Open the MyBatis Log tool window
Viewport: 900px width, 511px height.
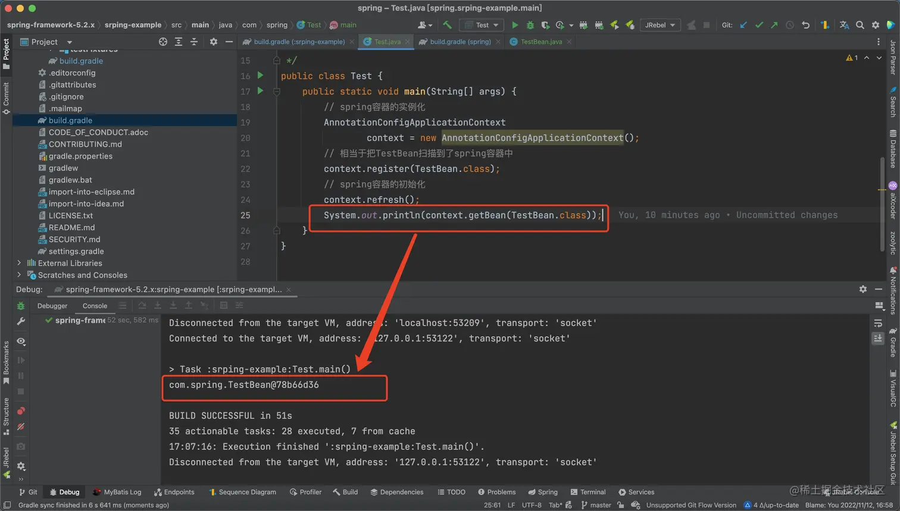117,492
